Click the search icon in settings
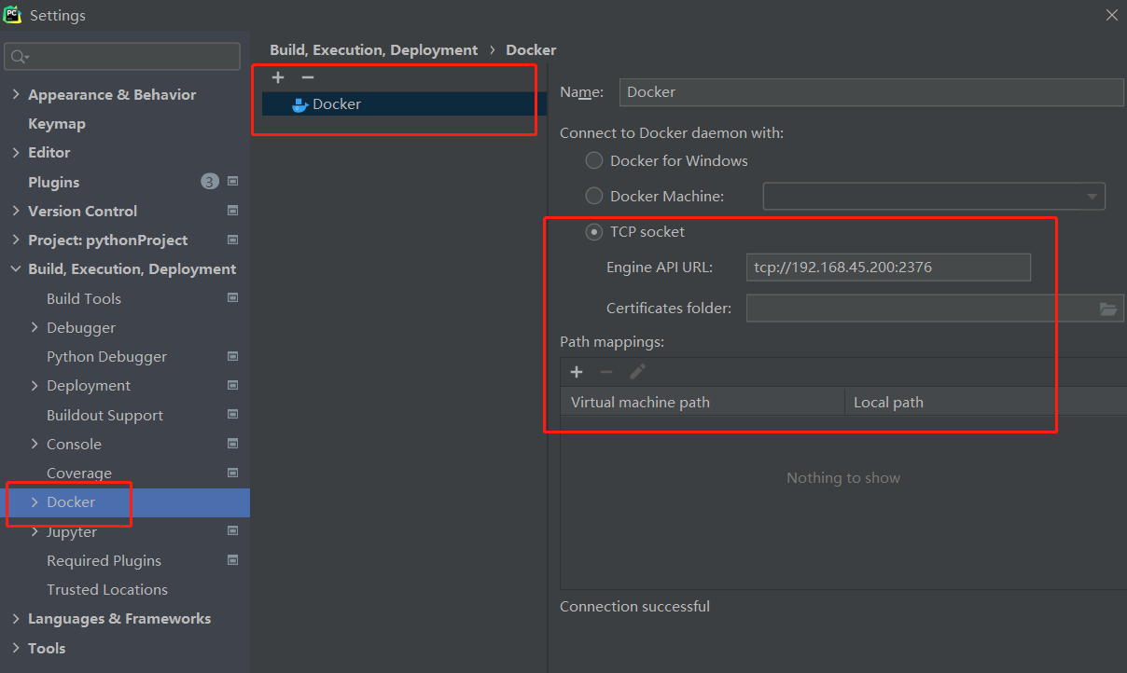Image resolution: width=1127 pixels, height=673 pixels. [19, 57]
